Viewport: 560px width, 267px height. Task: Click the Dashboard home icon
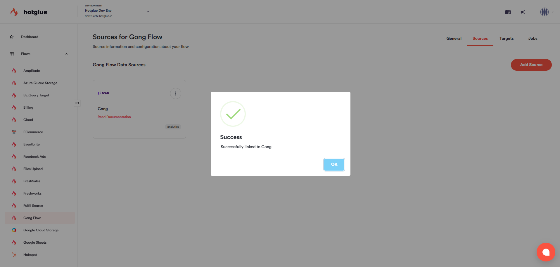tap(12, 37)
